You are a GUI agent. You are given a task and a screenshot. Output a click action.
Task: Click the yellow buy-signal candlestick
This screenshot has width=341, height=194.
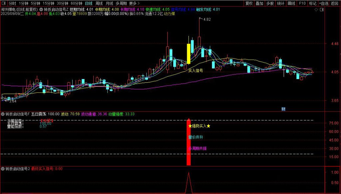188,53
